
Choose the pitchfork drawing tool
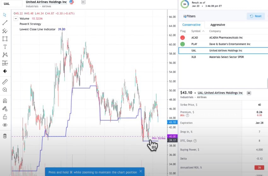tap(5, 31)
